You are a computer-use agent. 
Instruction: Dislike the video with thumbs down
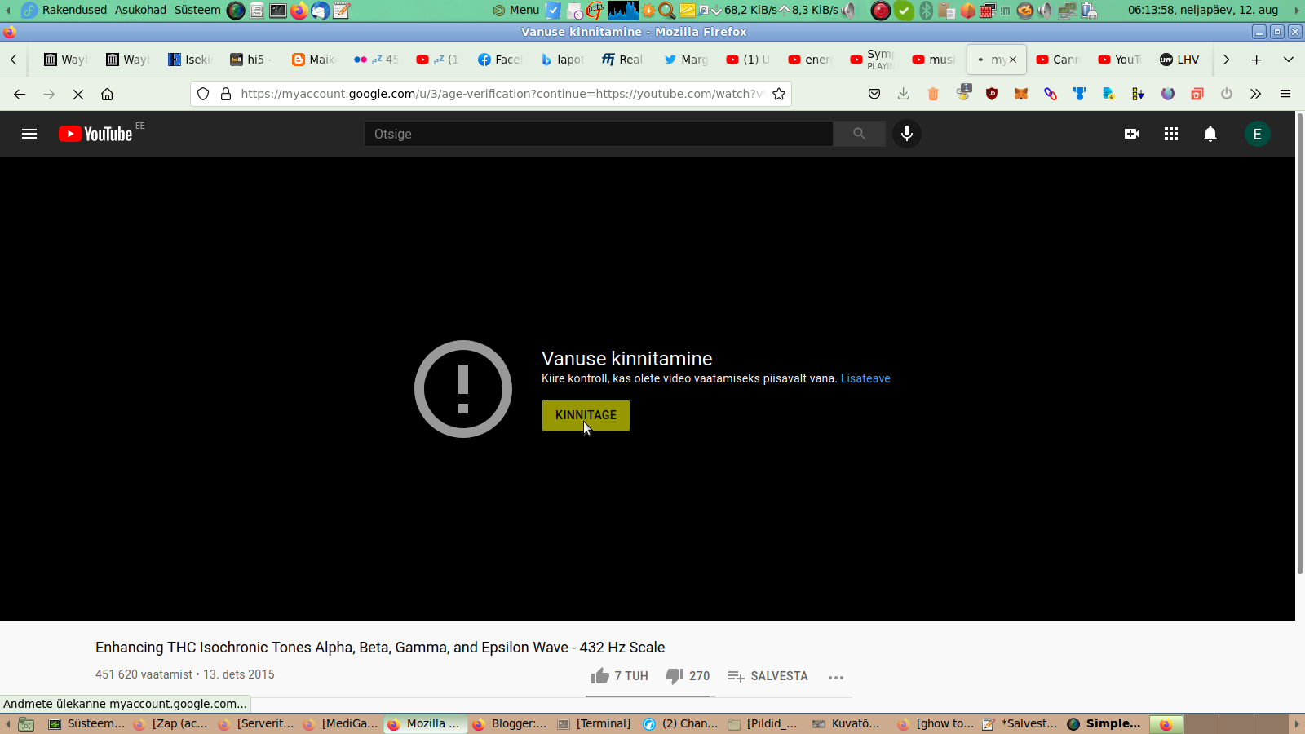(x=688, y=676)
